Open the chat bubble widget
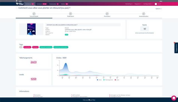 pos(174,98)
